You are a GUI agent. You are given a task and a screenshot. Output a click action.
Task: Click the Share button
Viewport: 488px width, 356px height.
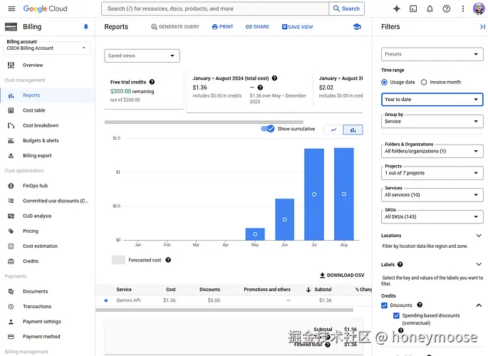257,27
